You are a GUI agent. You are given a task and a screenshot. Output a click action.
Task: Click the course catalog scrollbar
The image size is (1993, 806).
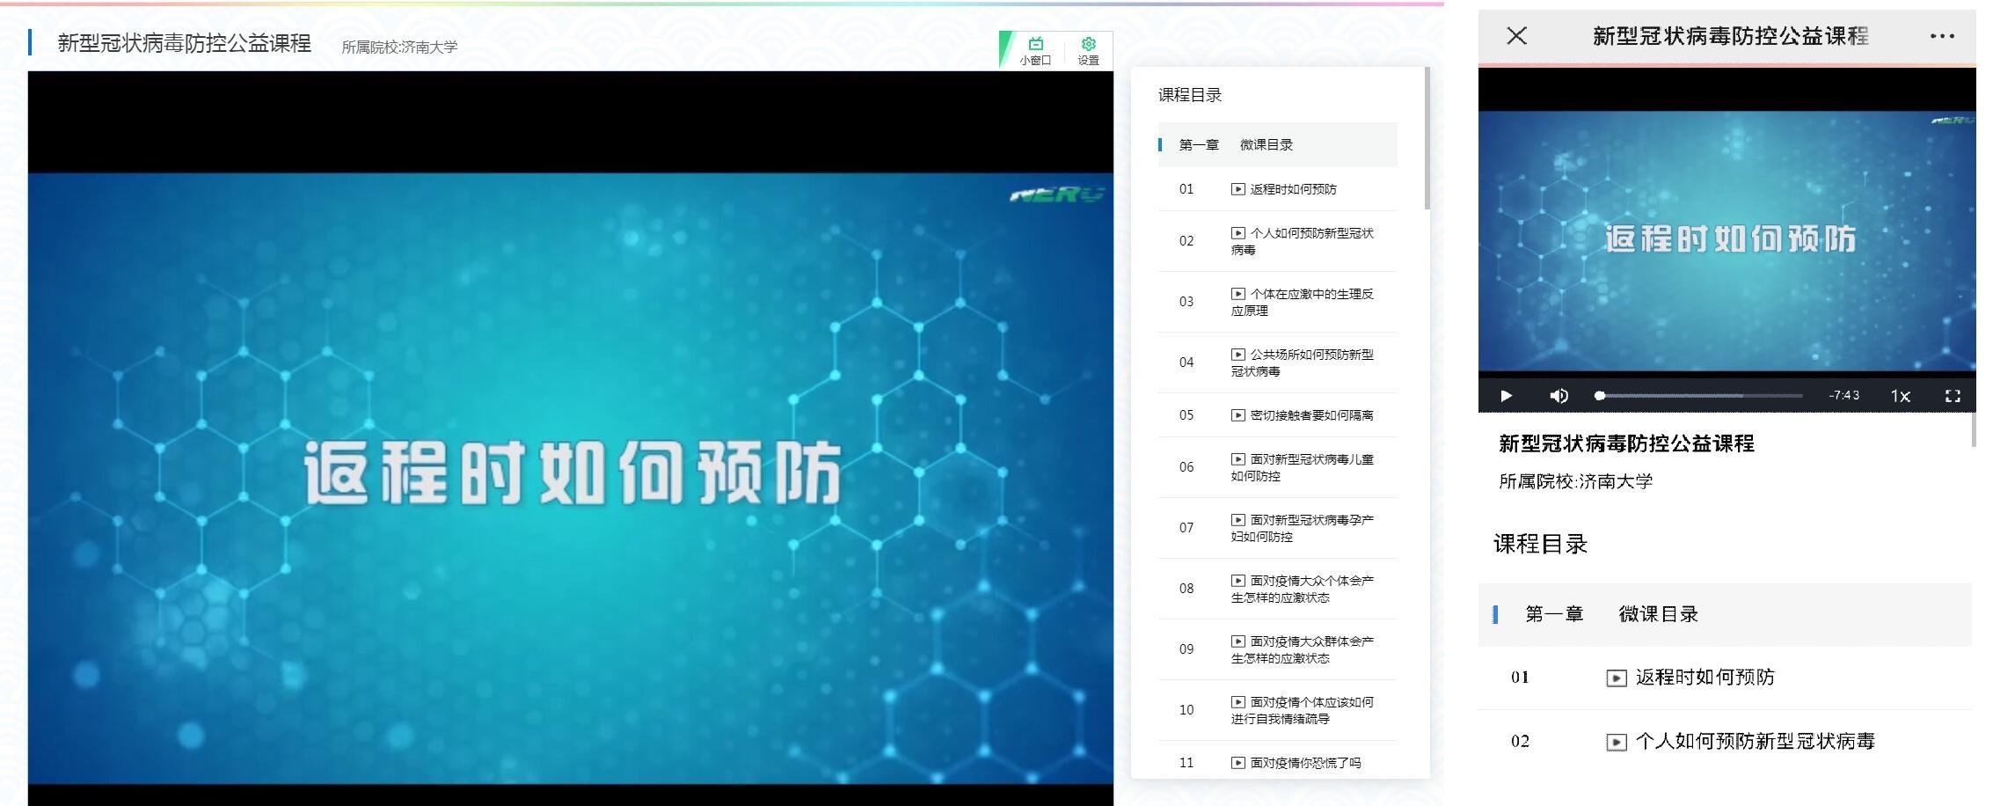click(1427, 138)
